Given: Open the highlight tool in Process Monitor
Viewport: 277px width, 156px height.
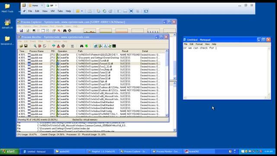Looking at the screenshot, I should [x=58, y=46].
